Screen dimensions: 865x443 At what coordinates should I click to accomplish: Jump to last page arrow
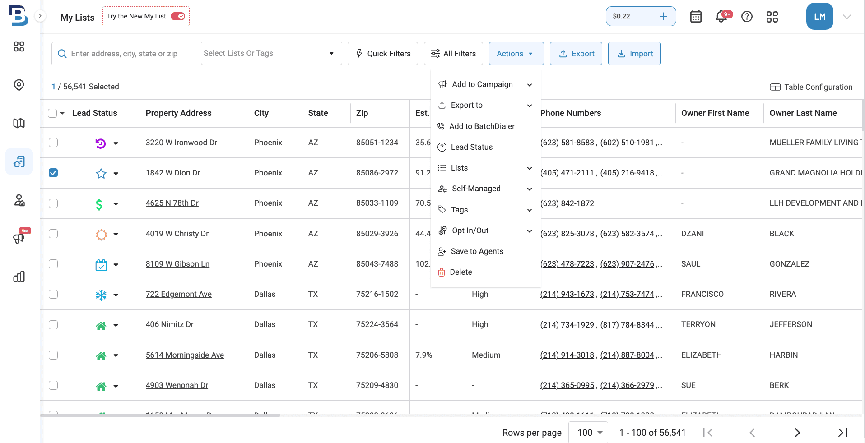point(842,433)
